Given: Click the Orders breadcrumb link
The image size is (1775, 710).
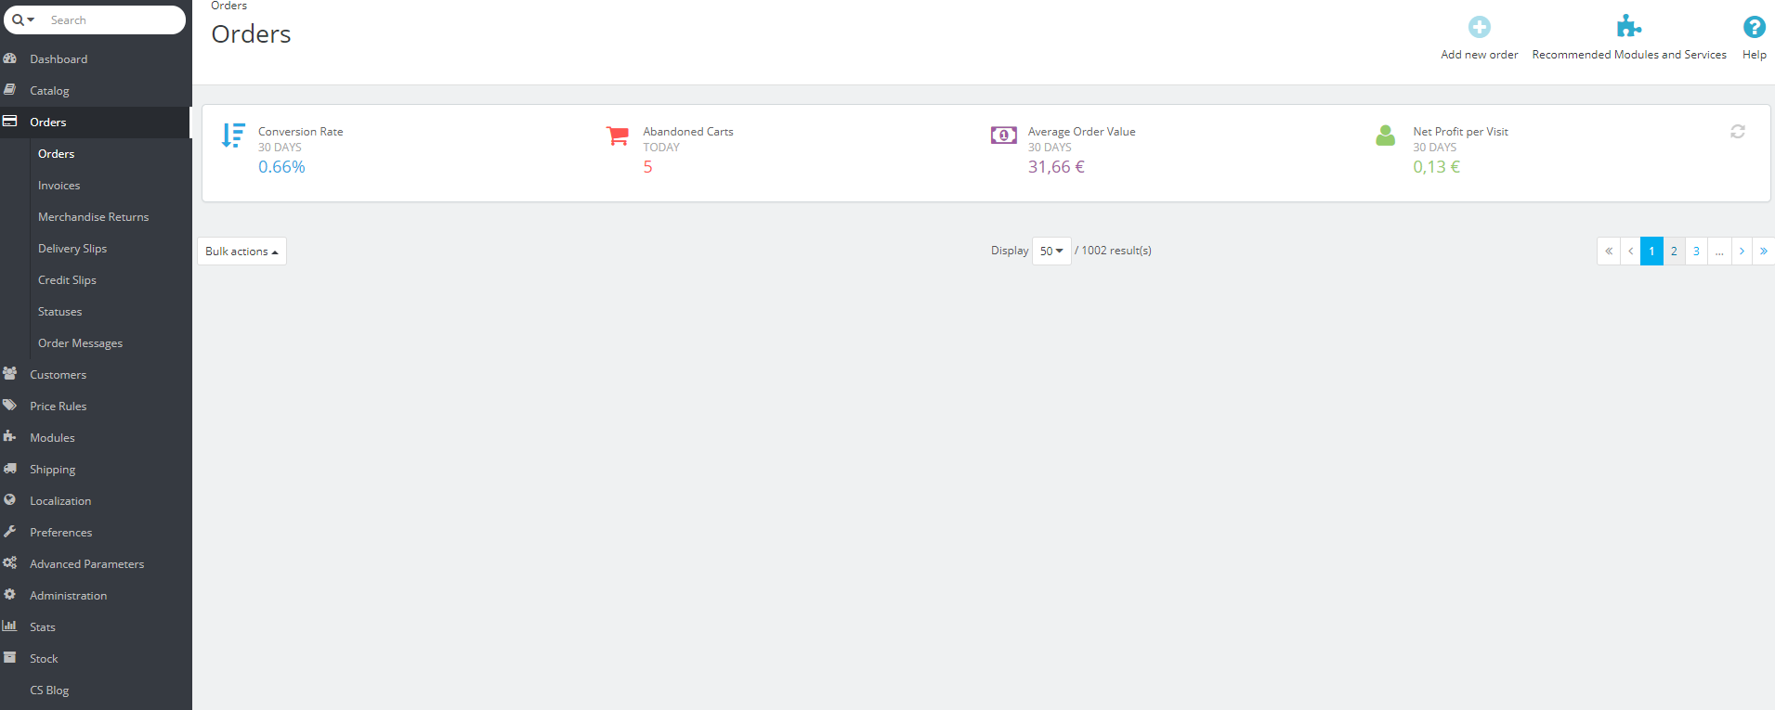Looking at the screenshot, I should click(228, 6).
